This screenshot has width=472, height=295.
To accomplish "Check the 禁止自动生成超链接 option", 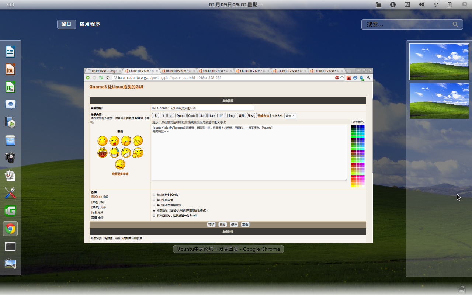I will [154, 205].
